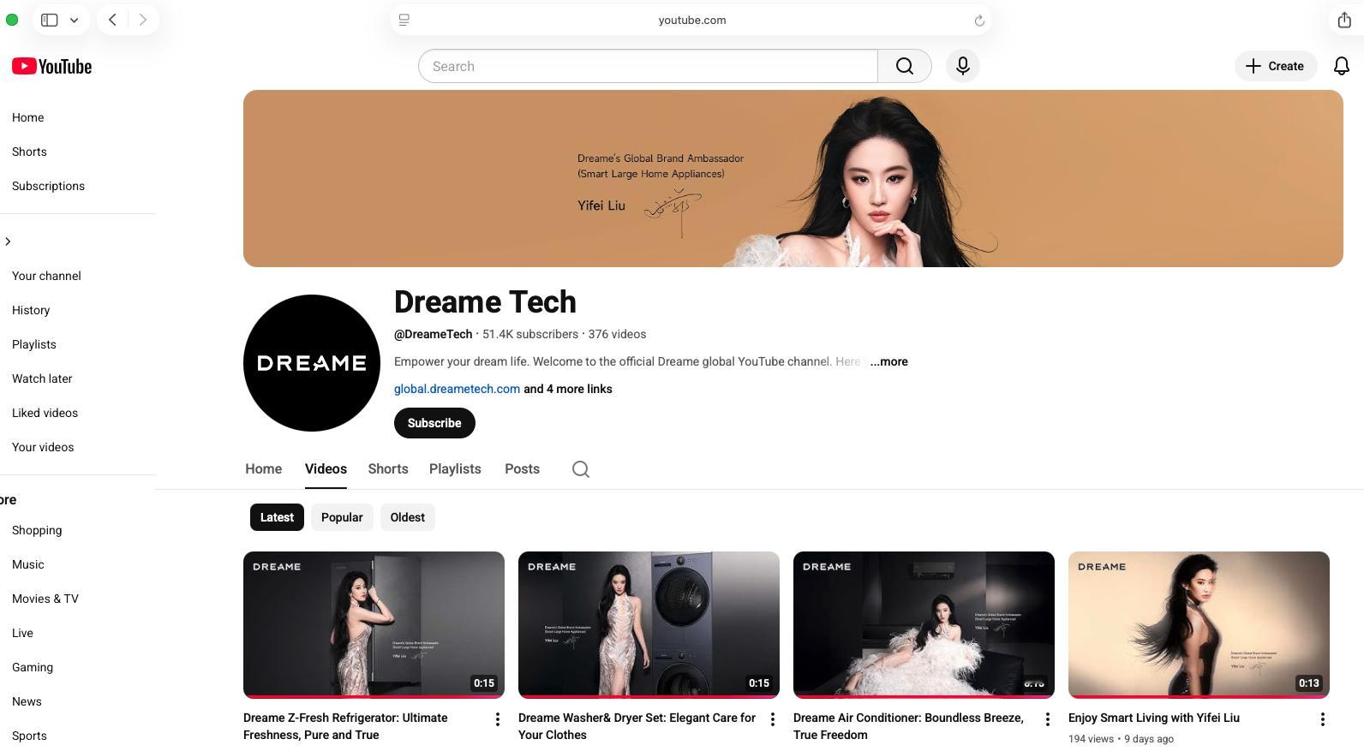The image size is (1364, 751).
Task: Open the Safari tab group dropdown arrow
Action: click(x=75, y=20)
